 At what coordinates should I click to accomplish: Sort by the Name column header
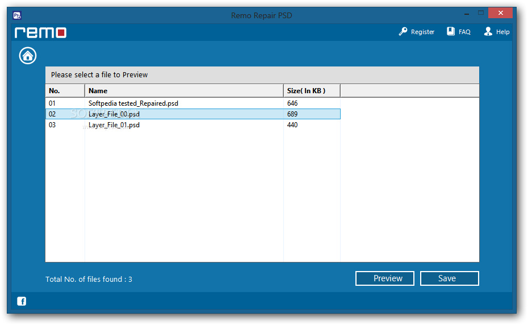(184, 91)
